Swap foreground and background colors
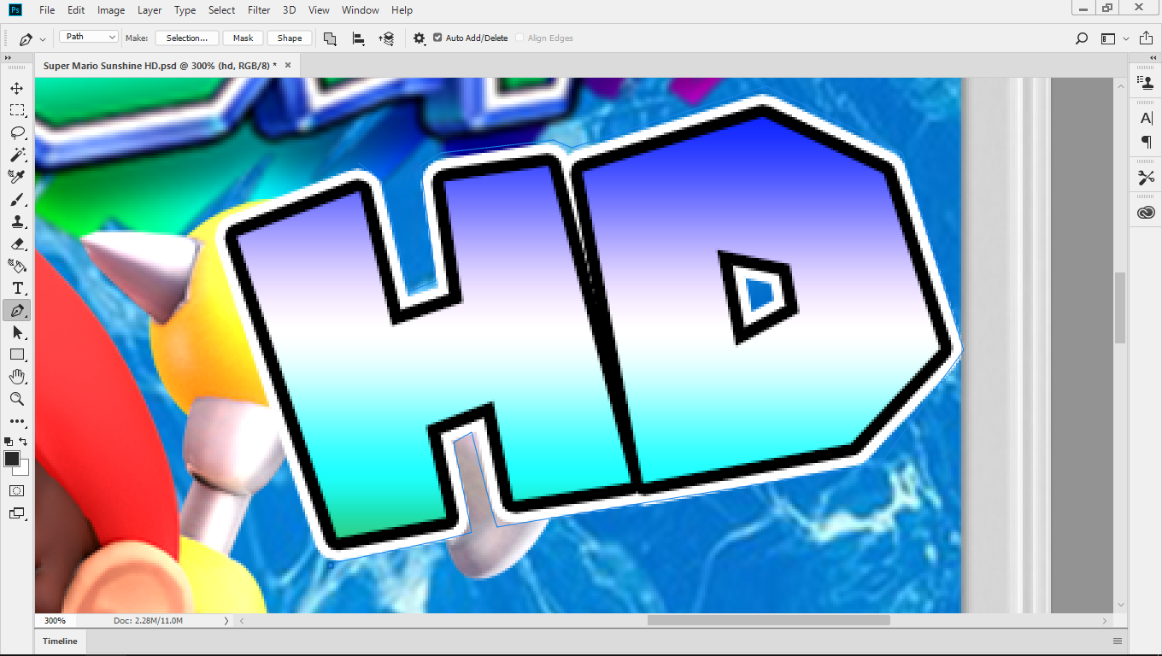Image resolution: width=1162 pixels, height=656 pixels. [x=23, y=442]
